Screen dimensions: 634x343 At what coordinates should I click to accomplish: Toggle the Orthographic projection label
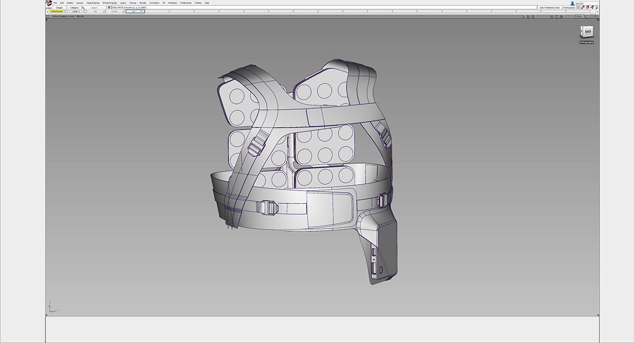[586, 42]
